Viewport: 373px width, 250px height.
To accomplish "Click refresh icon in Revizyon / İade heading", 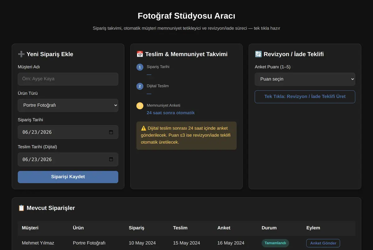I will click(258, 54).
